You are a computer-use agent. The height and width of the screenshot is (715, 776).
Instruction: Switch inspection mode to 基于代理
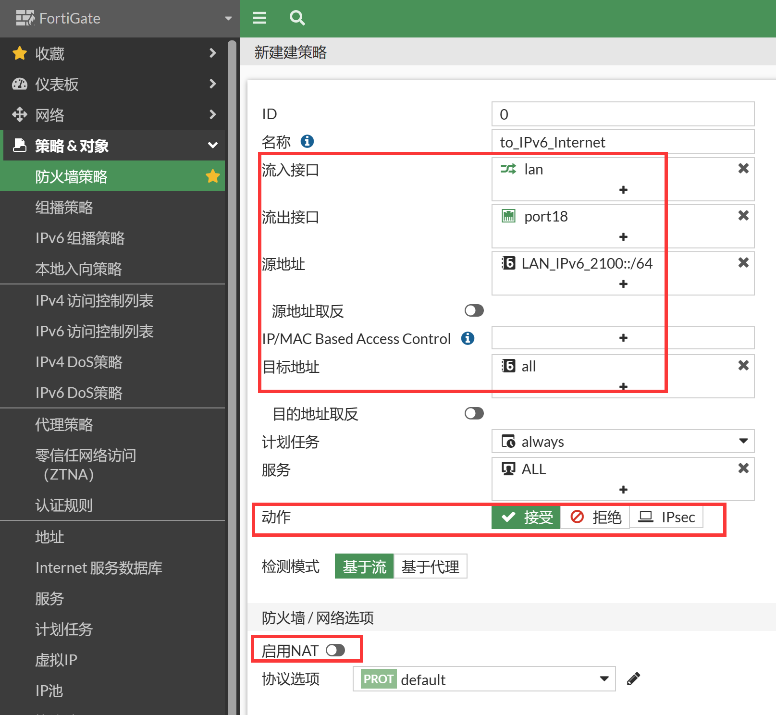point(430,567)
